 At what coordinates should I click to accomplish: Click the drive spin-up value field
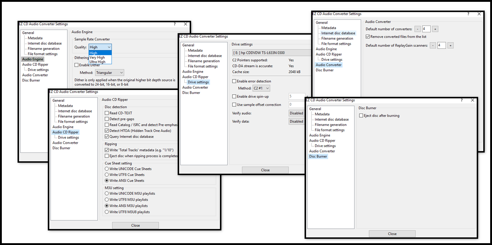(297, 96)
